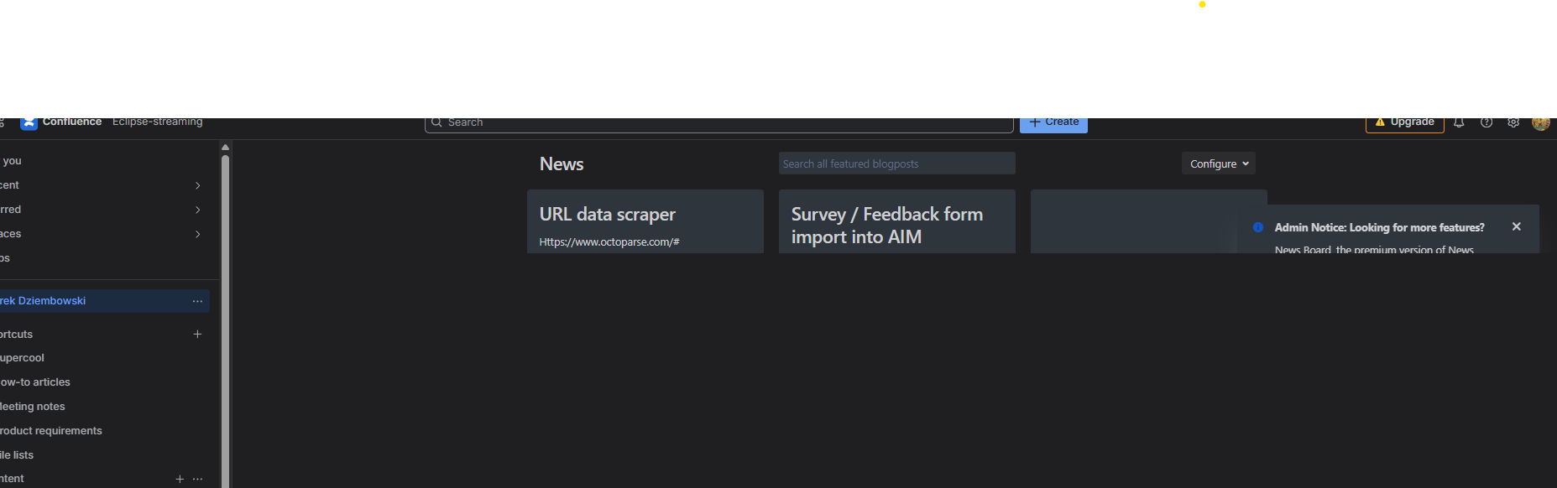Image resolution: width=1557 pixels, height=488 pixels.
Task: Open the settings gear icon
Action: [1513, 122]
